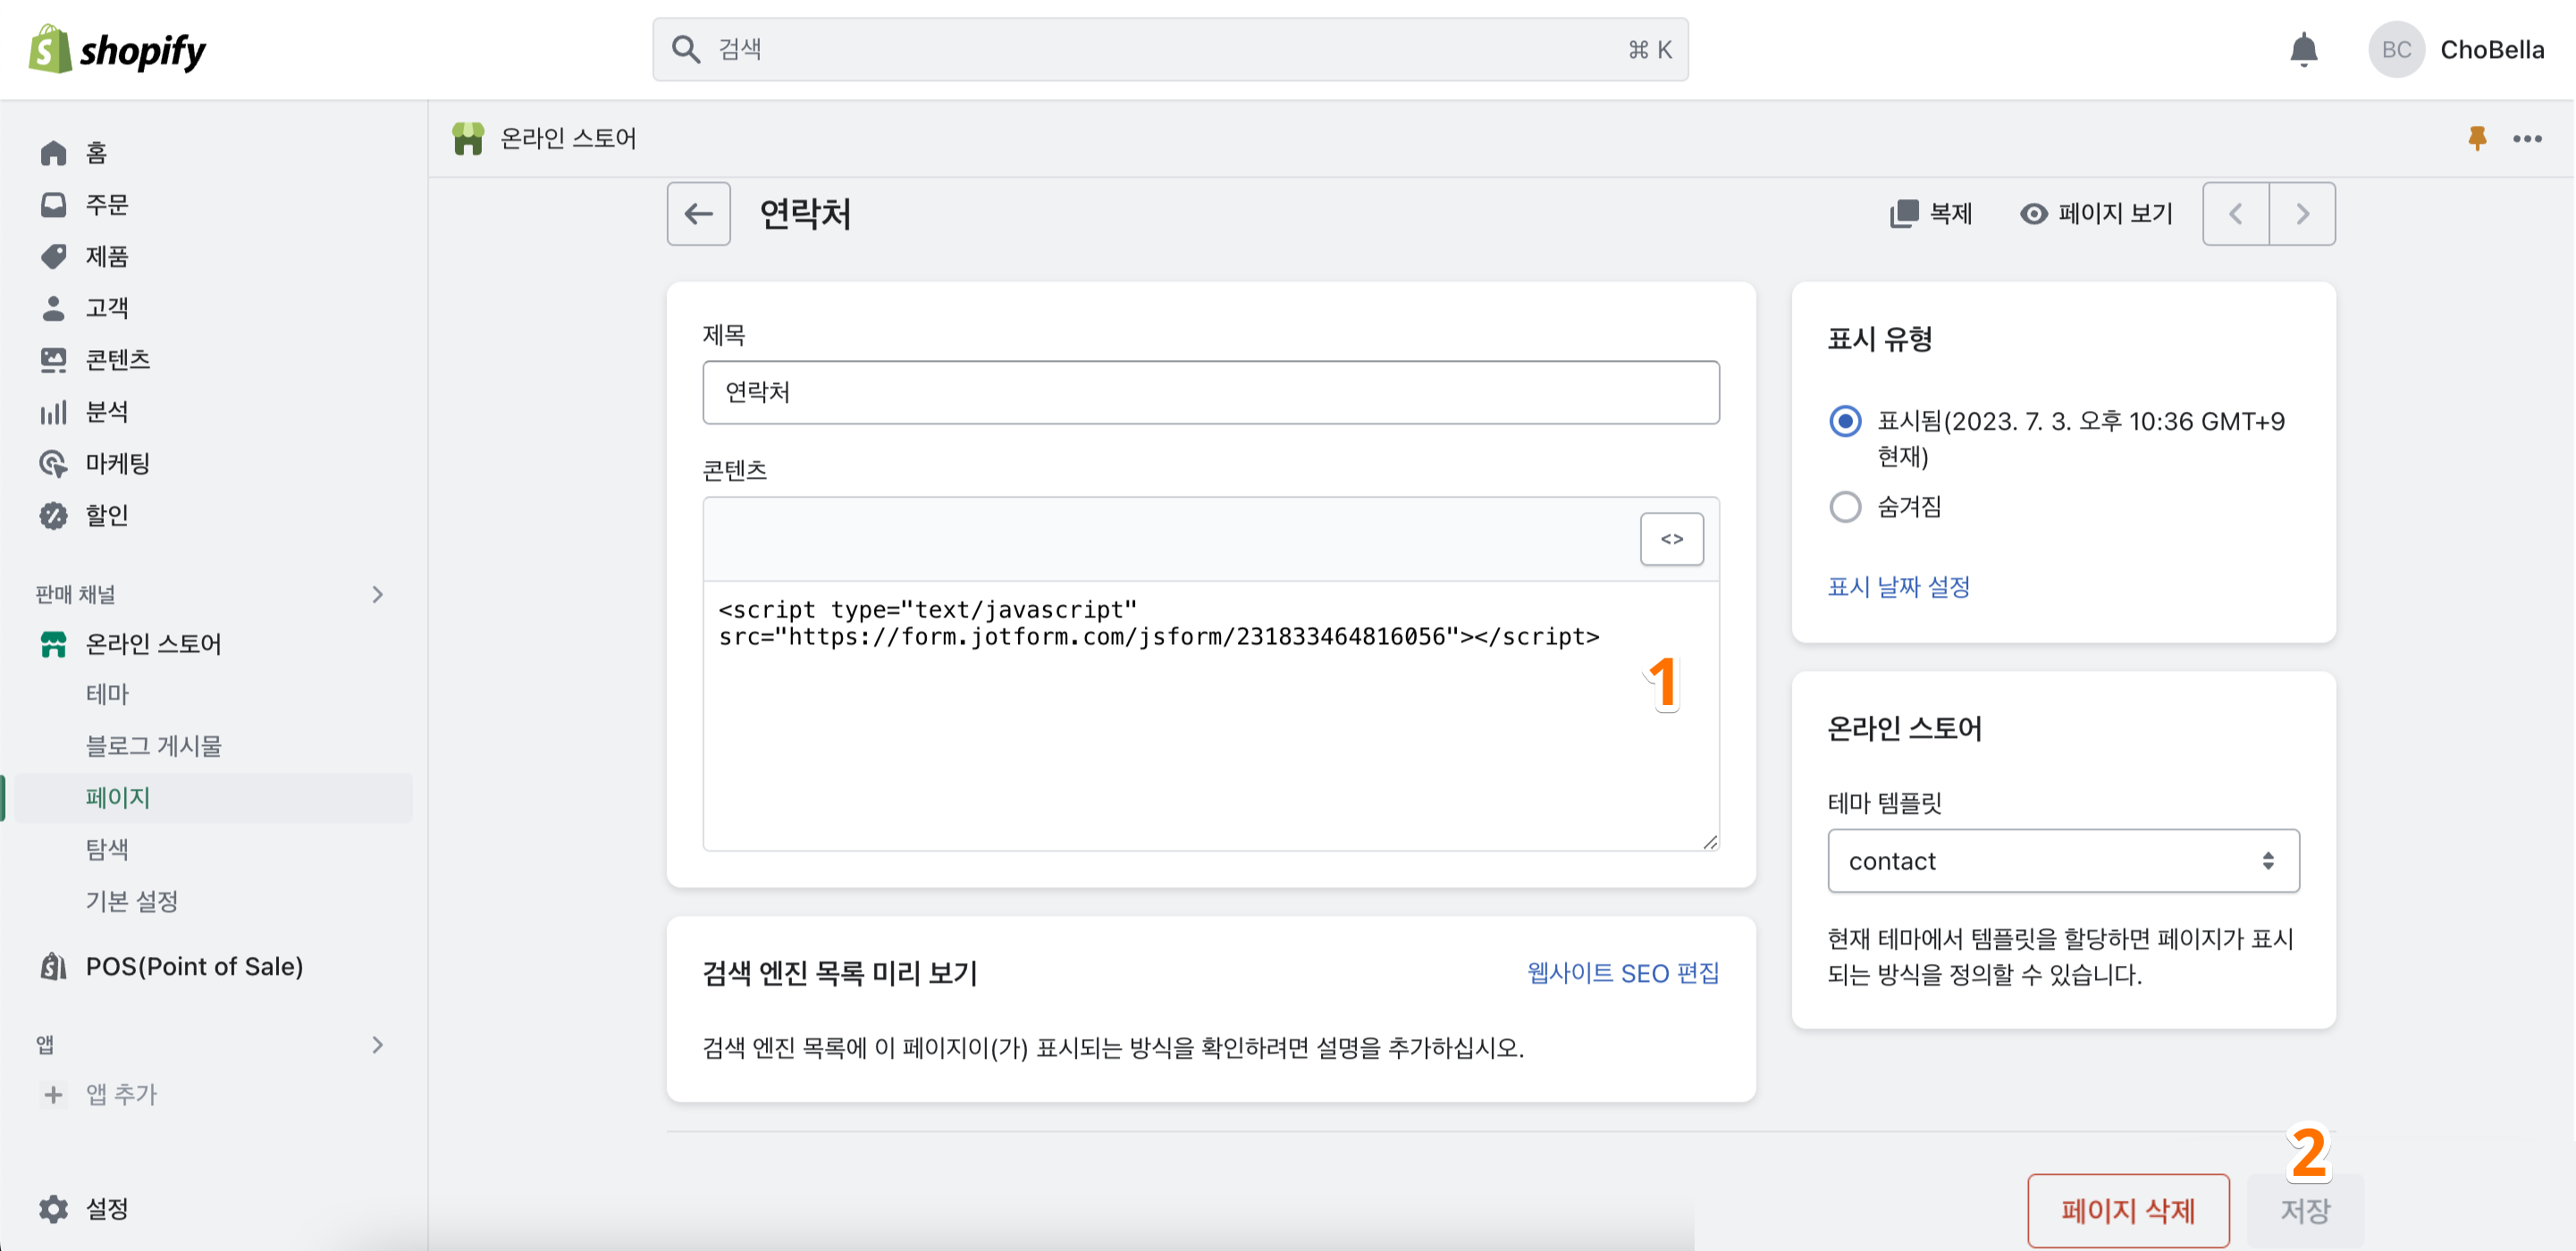
Task: Expand the 판매 채널 section chevron
Action: pos(377,594)
